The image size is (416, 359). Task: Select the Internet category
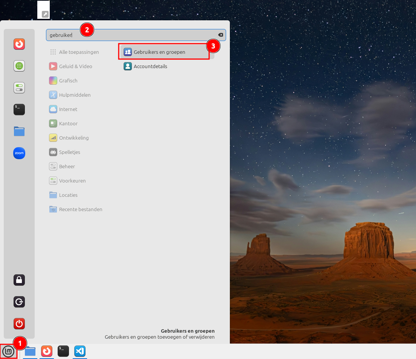pyautogui.click(x=68, y=109)
